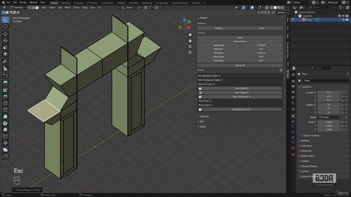The width and height of the screenshot is (351, 197).
Task: Click the Check All button
Action: click(x=240, y=66)
